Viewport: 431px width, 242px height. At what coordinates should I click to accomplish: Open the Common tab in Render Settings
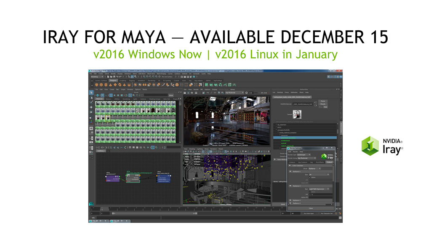tap(292, 162)
